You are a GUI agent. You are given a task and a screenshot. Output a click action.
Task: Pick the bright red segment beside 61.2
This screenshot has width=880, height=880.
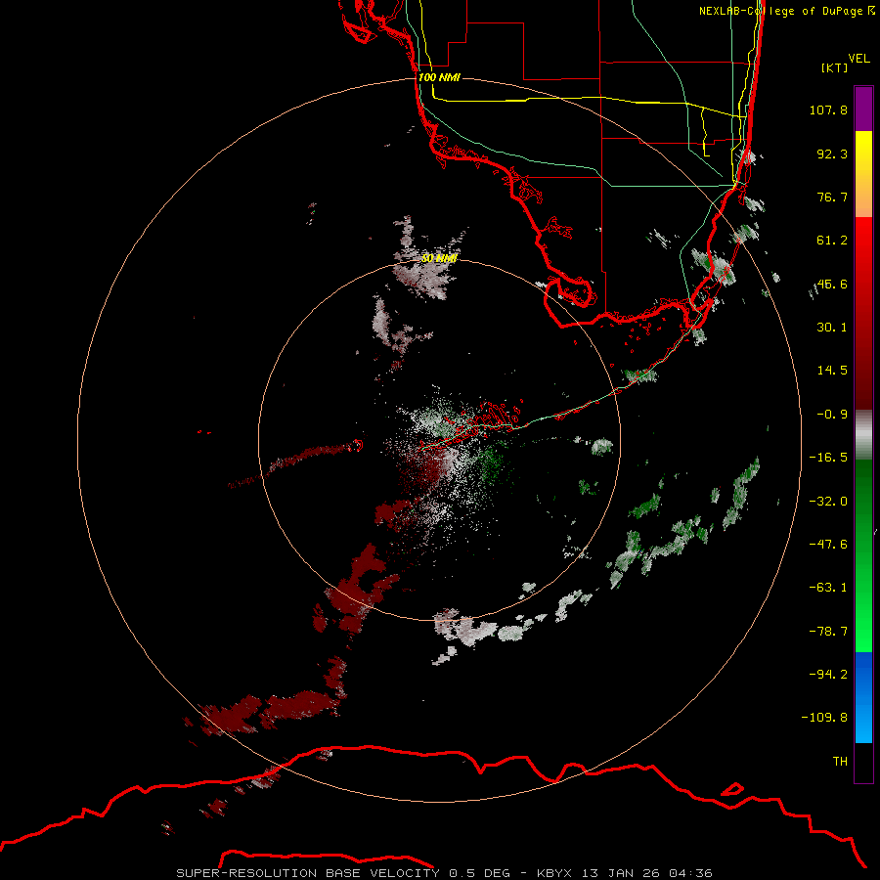(863, 241)
